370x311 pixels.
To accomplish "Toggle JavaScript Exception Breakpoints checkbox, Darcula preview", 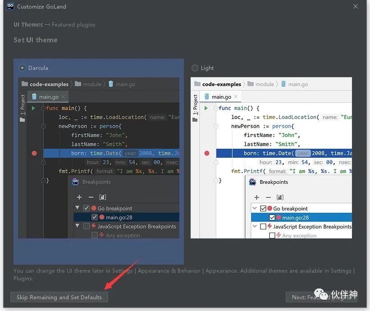I will tap(87, 226).
